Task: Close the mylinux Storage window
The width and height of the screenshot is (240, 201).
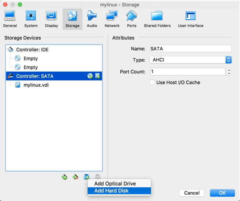Action: click(5, 4)
